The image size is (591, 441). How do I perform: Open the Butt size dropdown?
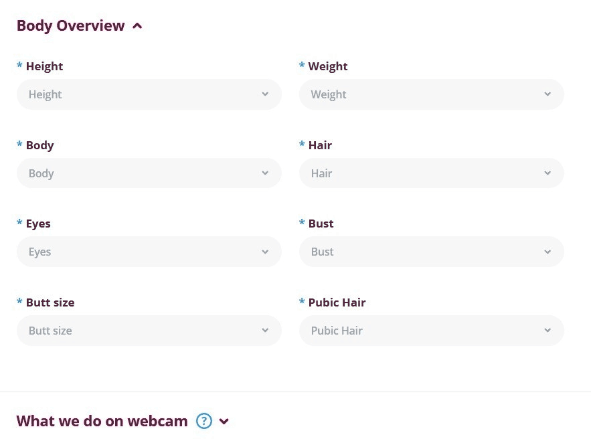(149, 331)
